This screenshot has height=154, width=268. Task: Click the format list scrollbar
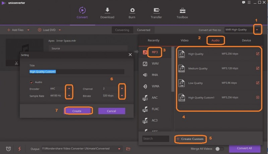pos(173,69)
